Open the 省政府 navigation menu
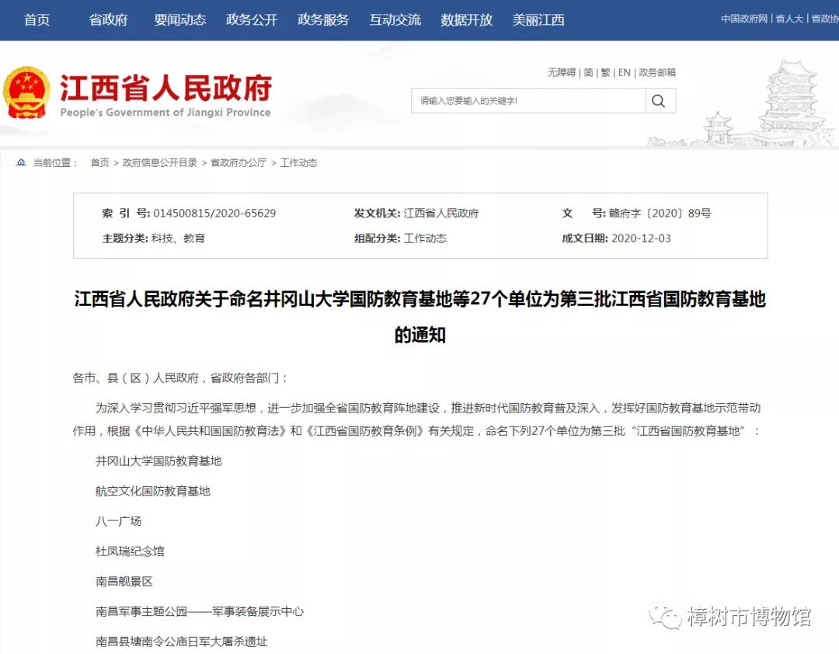The image size is (839, 654). click(x=108, y=20)
